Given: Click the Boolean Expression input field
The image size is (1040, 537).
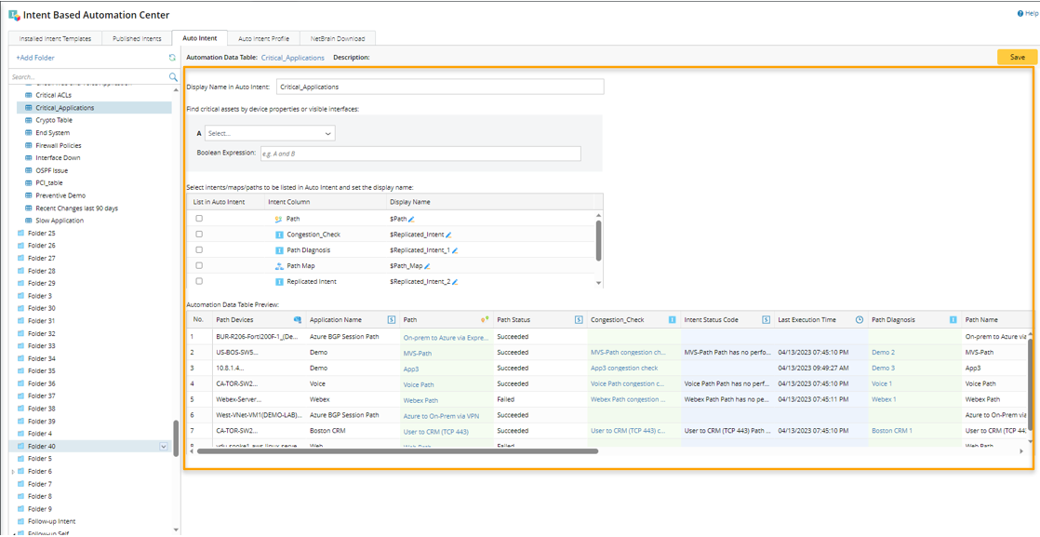Looking at the screenshot, I should click(420, 154).
